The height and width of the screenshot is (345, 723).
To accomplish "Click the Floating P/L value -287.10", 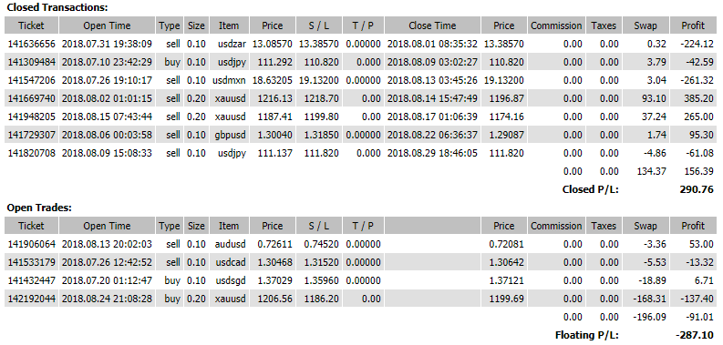I will 695,335.
